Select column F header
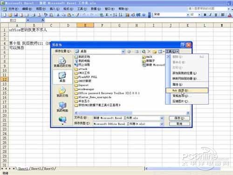233x175 pixels. pos(102,25)
